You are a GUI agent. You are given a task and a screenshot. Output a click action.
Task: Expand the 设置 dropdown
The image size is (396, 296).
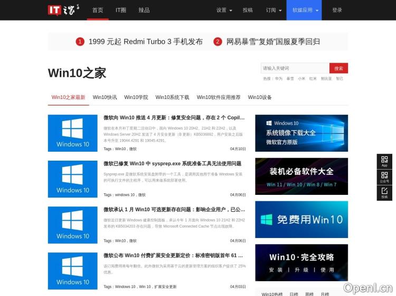[x=224, y=10]
